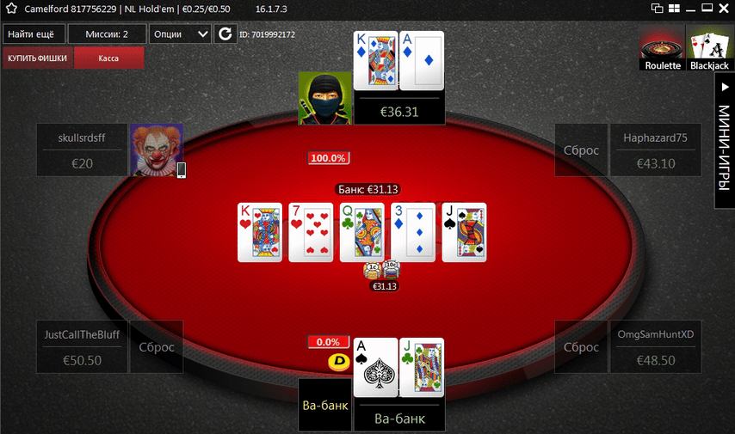
Task: Click the King of hearts board card
Action: pyautogui.click(x=260, y=232)
